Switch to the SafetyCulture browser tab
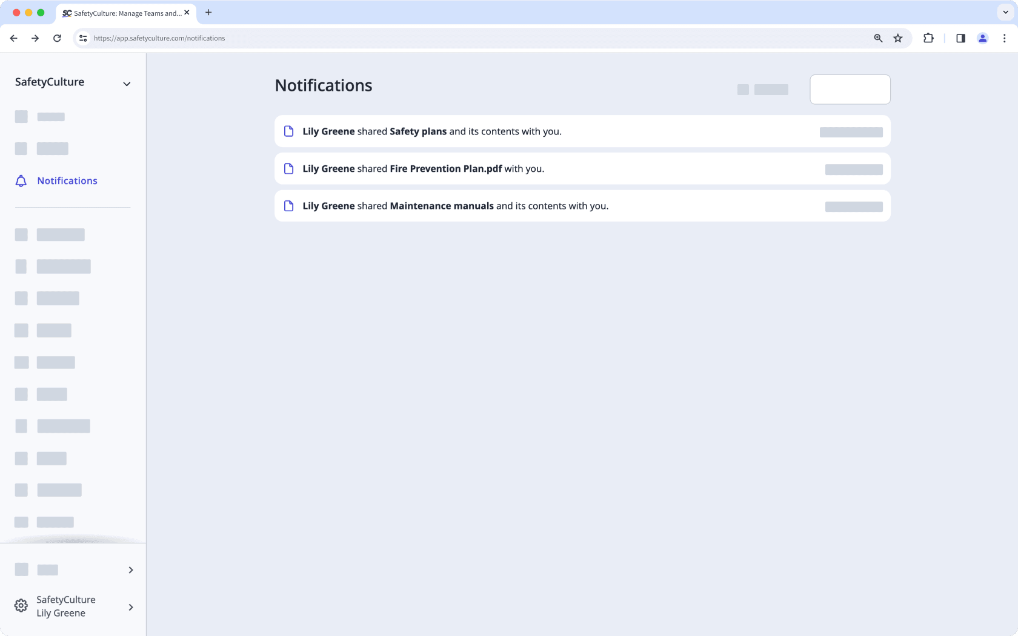Image resolution: width=1018 pixels, height=636 pixels. [124, 13]
